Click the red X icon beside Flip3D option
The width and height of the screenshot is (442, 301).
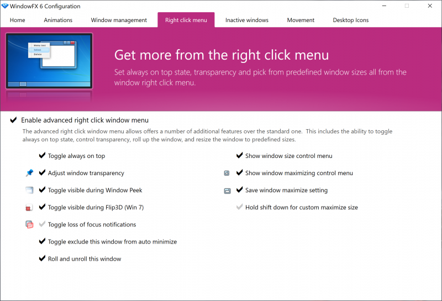(29, 208)
